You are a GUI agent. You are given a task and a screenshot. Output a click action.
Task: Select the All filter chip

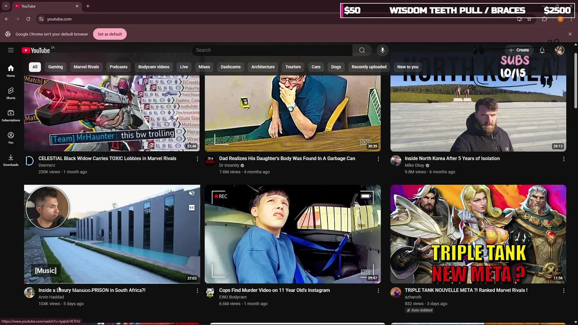[35, 67]
